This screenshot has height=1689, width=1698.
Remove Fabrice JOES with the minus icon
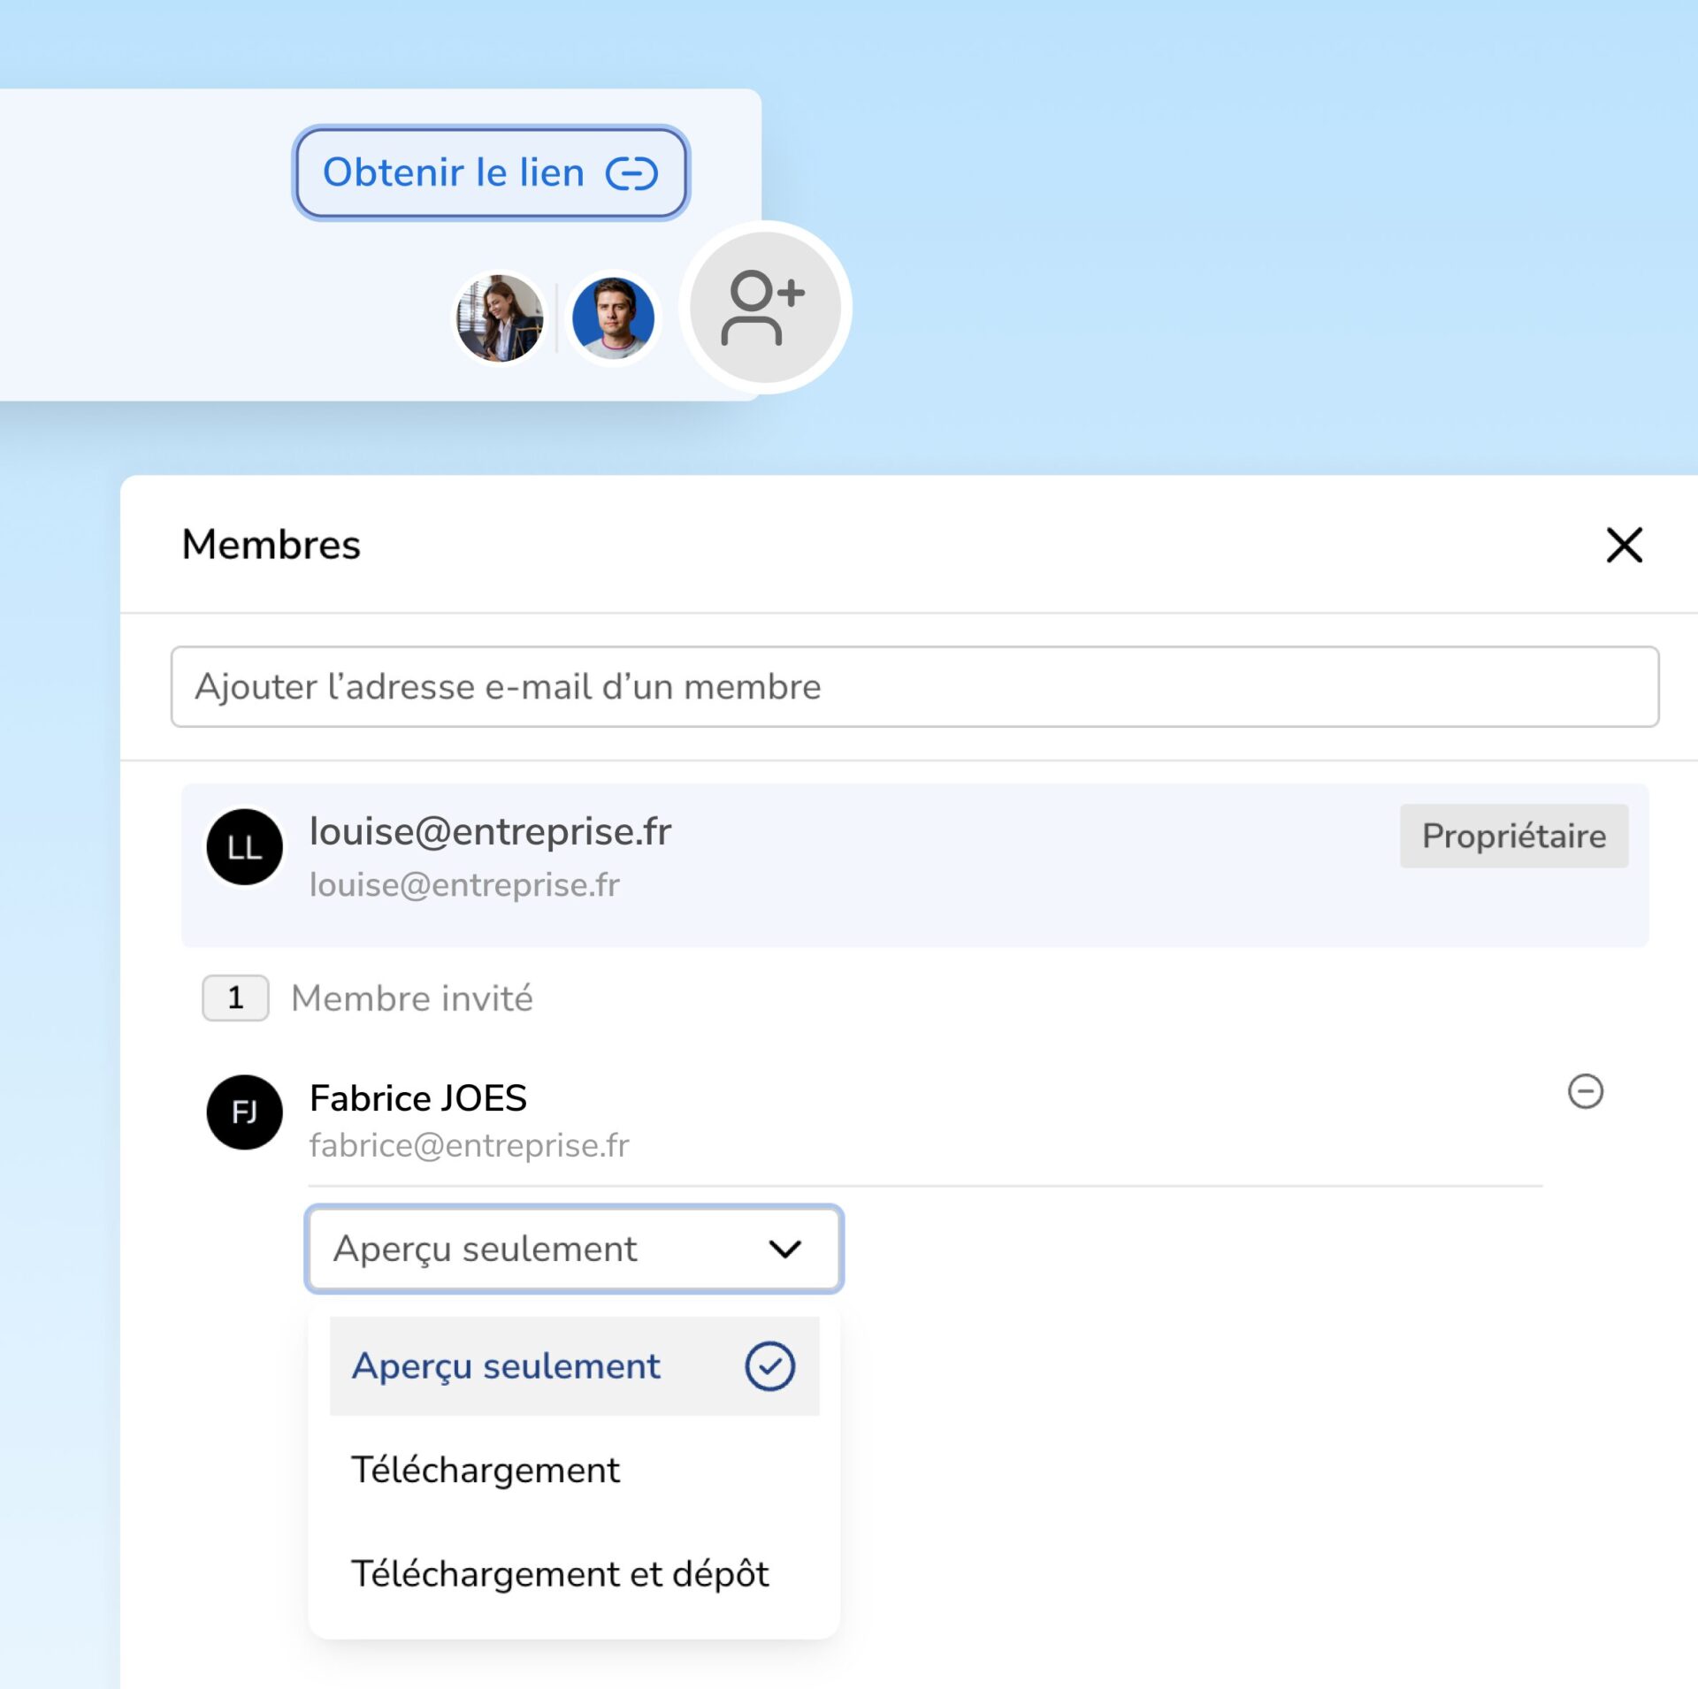[x=1585, y=1091]
